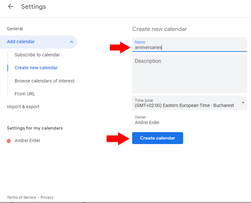Choose the From URL option

click(x=25, y=94)
